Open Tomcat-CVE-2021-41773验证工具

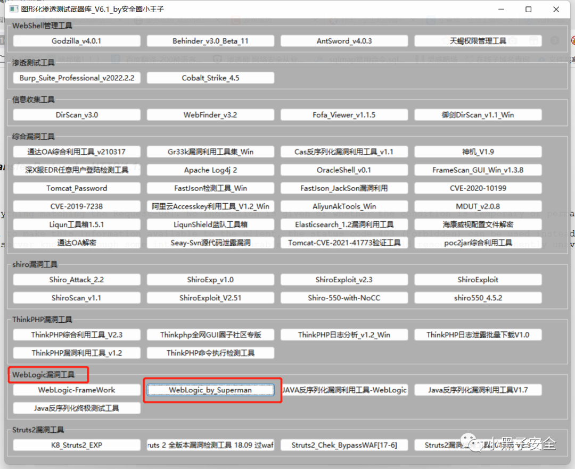click(344, 242)
